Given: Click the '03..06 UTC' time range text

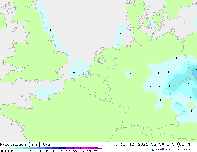Looking at the screenshot, I should (x=163, y=145).
